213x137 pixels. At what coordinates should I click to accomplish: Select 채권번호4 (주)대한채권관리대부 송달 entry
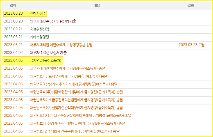point(76,92)
